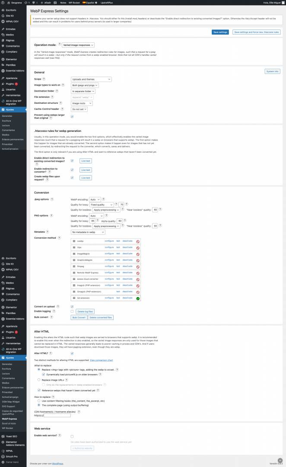The width and height of the screenshot is (286, 467).
Task: Click the Bulk Convert button
Action: (79, 317)
